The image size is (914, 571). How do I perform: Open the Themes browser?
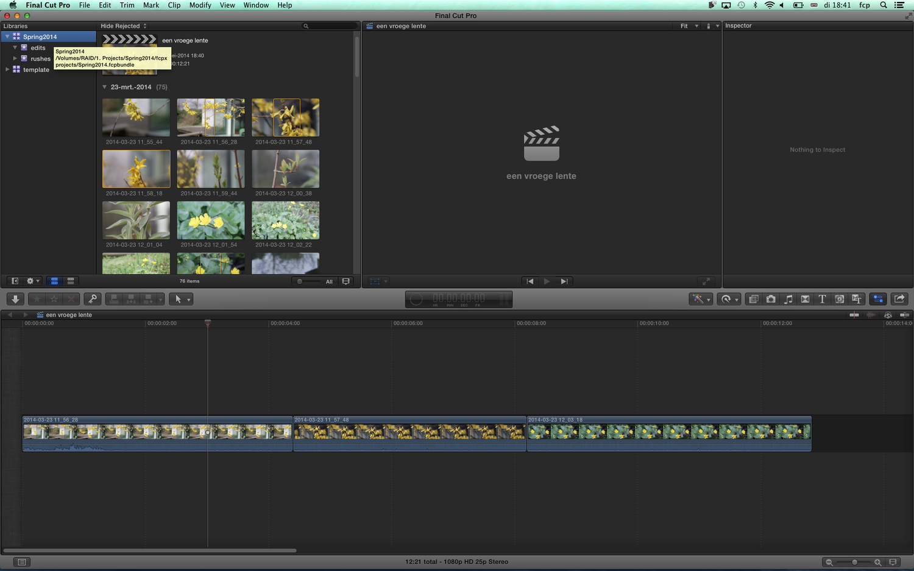pos(857,299)
